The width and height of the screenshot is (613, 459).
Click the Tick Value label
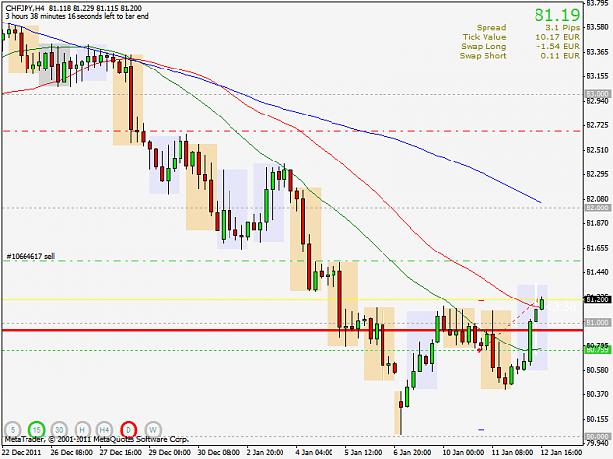485,37
